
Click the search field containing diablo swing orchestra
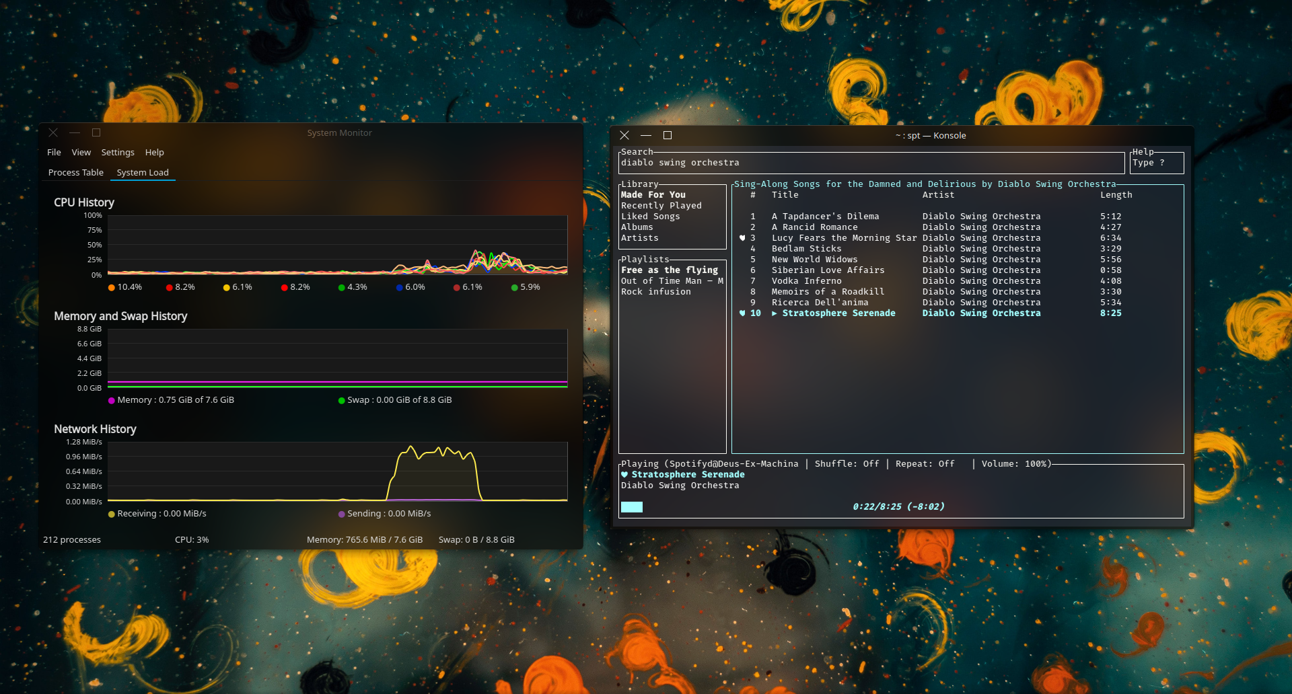tap(871, 163)
